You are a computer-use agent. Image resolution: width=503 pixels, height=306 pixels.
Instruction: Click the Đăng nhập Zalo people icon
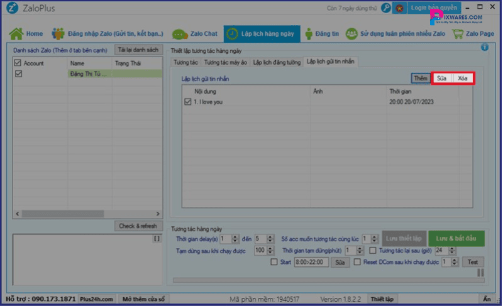58,33
